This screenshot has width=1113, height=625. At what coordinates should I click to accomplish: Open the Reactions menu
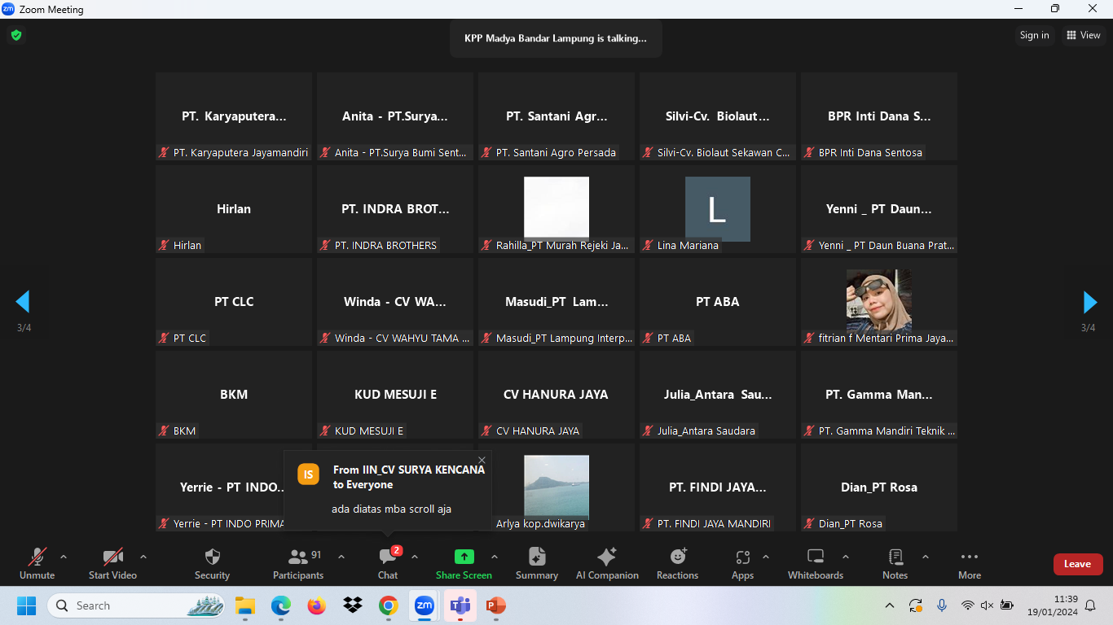point(677,564)
